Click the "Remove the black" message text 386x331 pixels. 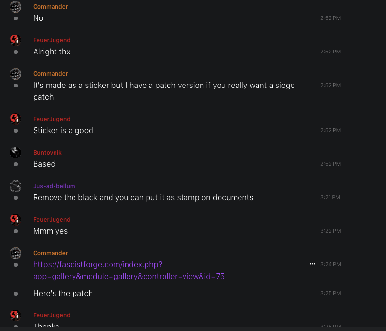[143, 197]
